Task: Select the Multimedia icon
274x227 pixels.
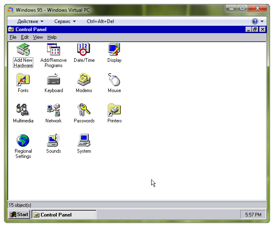Action: point(23,110)
